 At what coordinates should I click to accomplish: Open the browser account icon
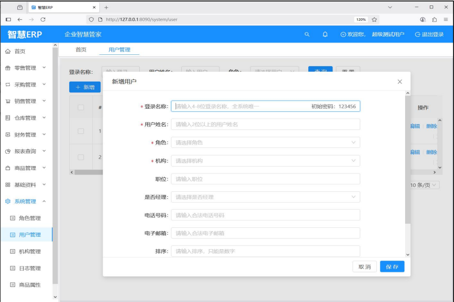(423, 19)
